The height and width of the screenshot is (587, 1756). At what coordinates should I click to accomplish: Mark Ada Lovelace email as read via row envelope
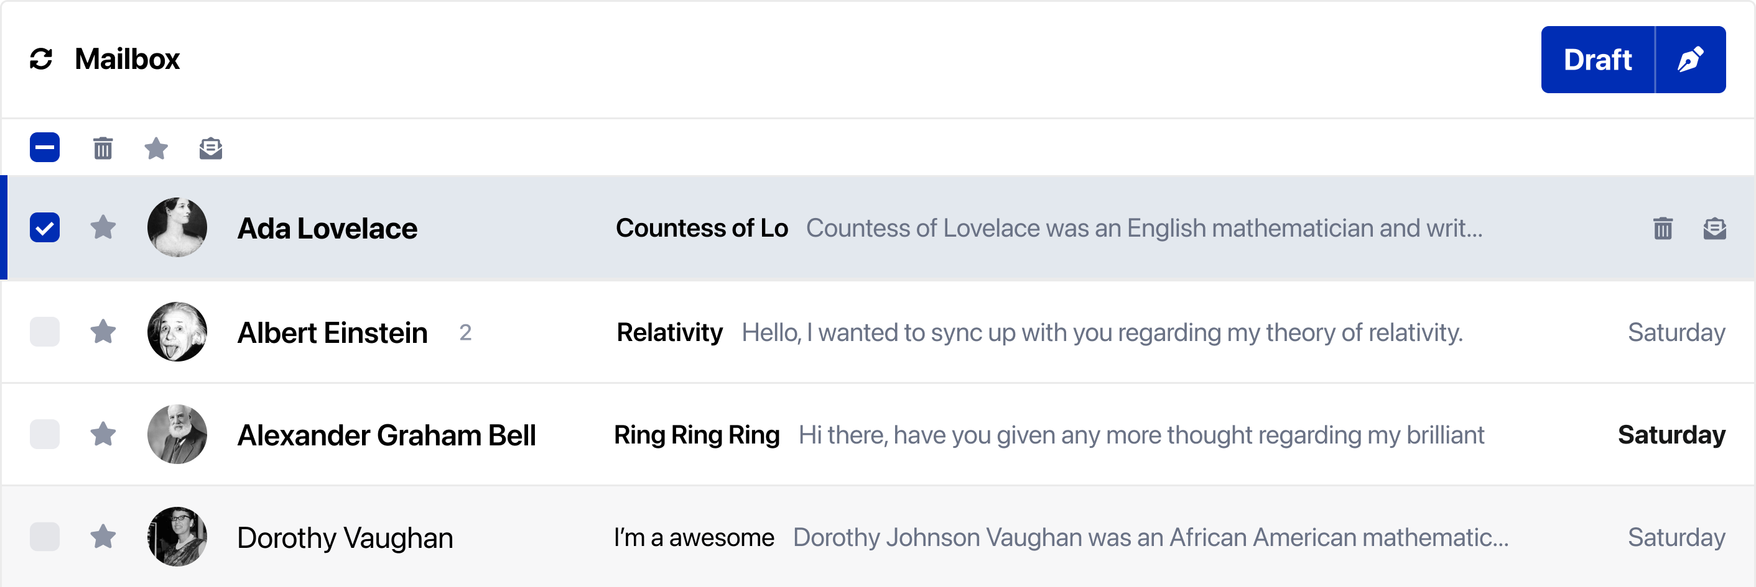(x=1714, y=228)
